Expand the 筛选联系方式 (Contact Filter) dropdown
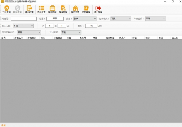 [29, 32]
